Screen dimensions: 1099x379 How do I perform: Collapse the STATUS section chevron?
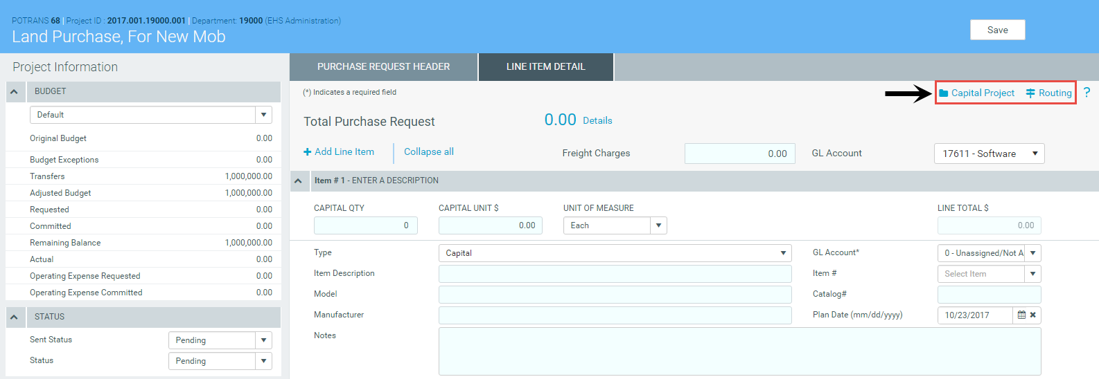click(14, 317)
